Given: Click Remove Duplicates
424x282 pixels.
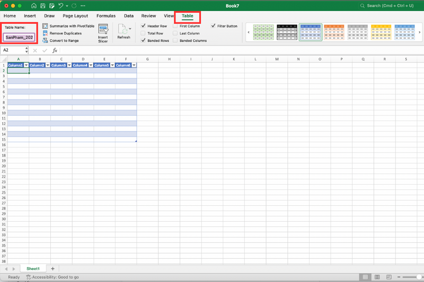Looking at the screenshot, I should click(x=62, y=33).
